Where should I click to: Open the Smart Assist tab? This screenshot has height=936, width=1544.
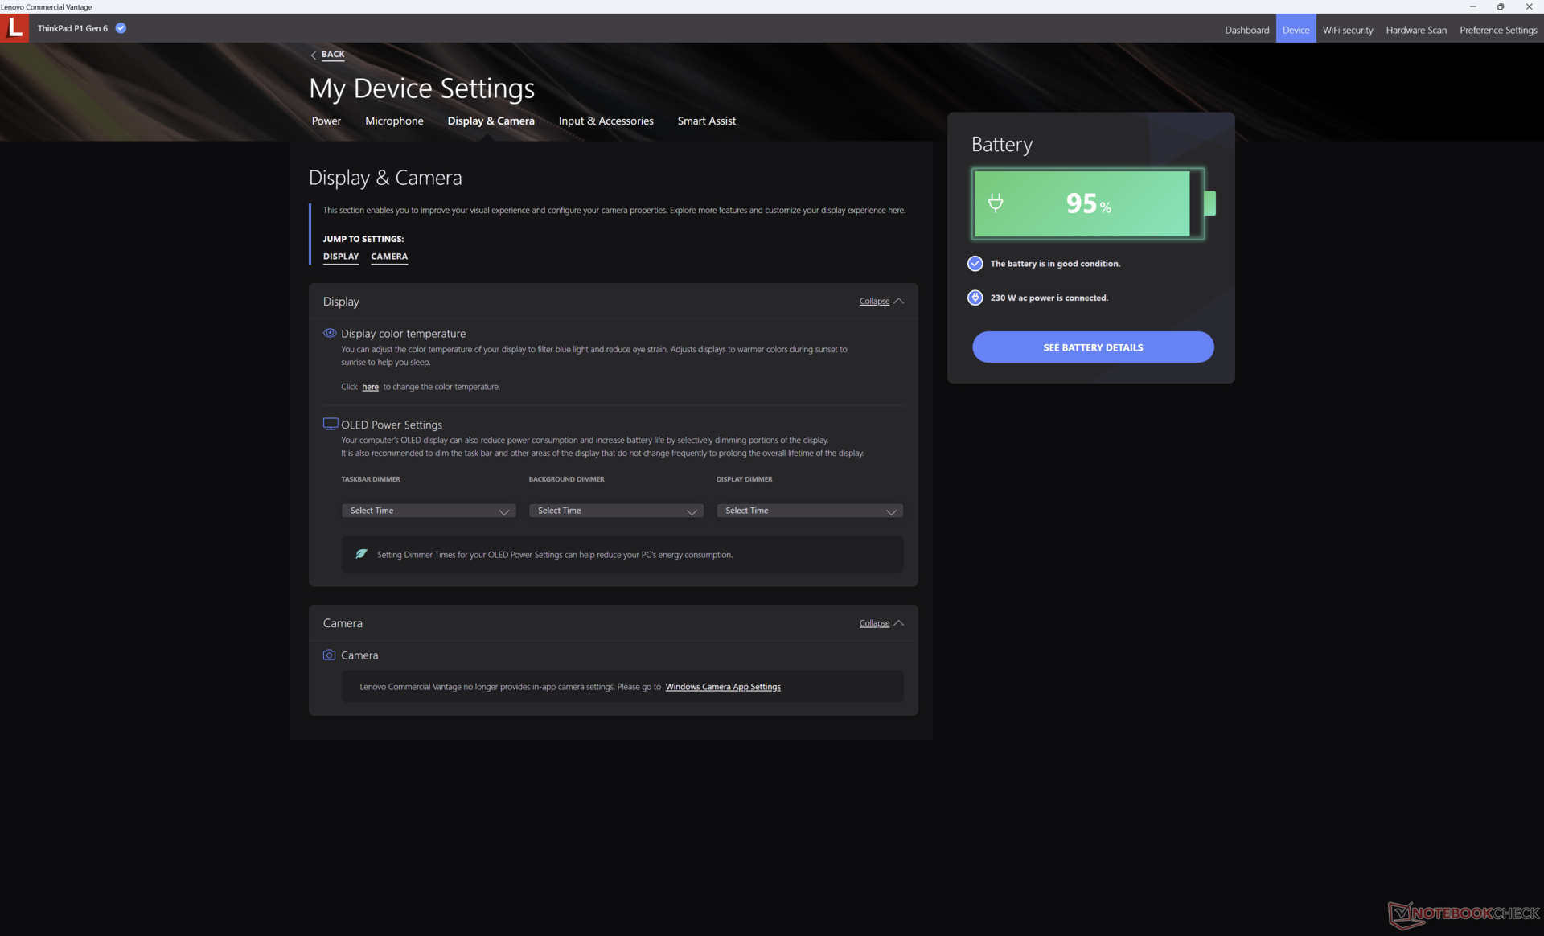click(x=706, y=121)
